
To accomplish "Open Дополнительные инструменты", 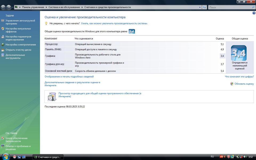I will [x=15, y=57].
